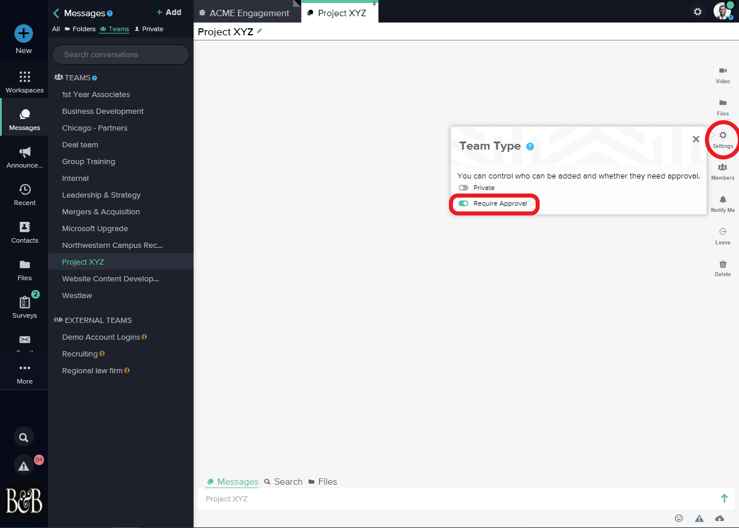Collapse the Settings panel arrow
The image size is (739, 528).
[712, 135]
